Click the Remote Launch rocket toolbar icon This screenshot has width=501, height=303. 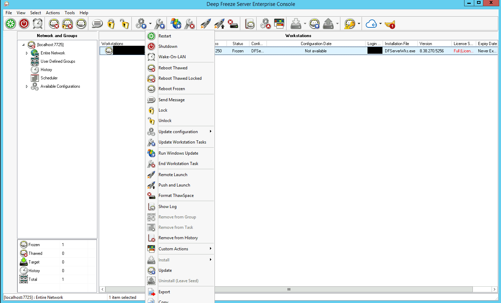coord(205,24)
